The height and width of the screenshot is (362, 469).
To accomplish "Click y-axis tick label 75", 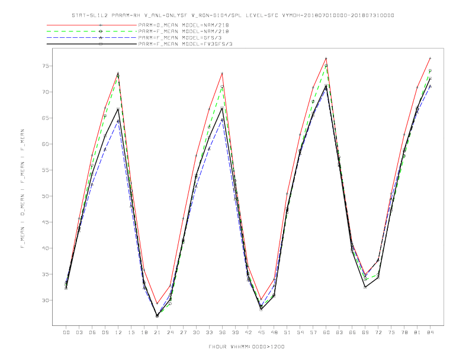I will tap(44, 66).
